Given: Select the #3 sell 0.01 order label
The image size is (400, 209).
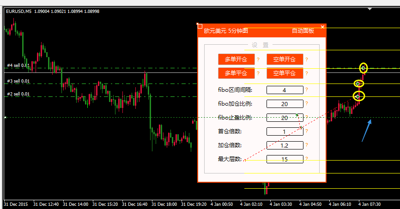Looking at the screenshot, I should tap(18, 81).
